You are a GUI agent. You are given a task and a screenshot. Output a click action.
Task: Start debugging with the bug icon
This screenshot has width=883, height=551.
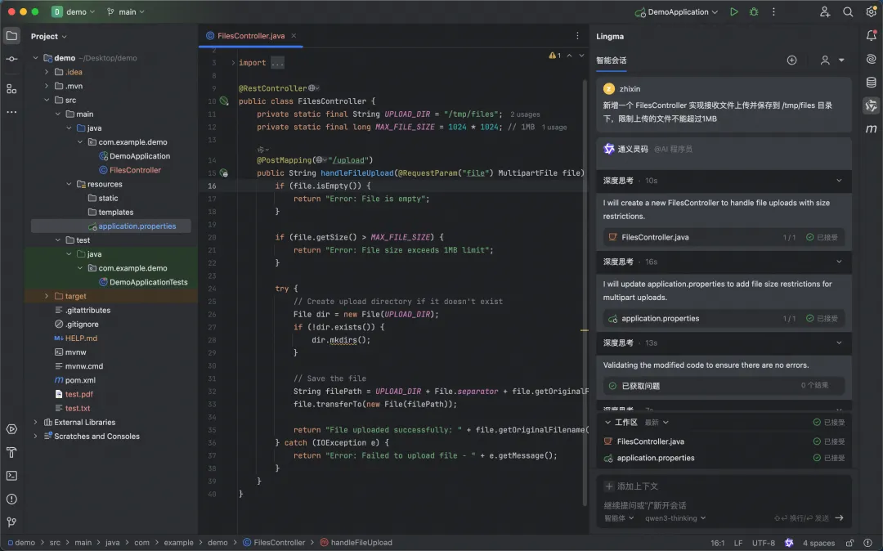(x=754, y=11)
